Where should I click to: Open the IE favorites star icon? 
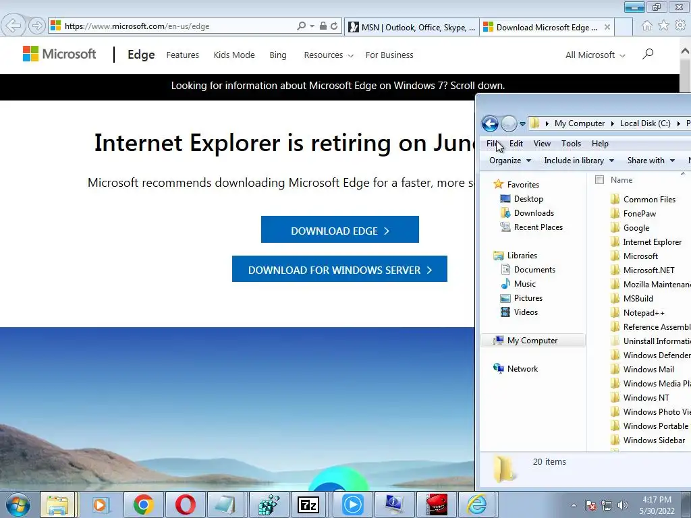(x=663, y=26)
